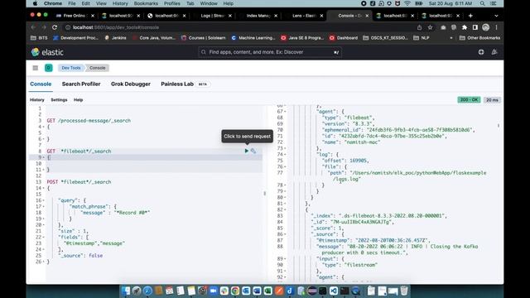Click the GET /processed-message/_search line
This screenshot has height=298, width=530.
89,121
